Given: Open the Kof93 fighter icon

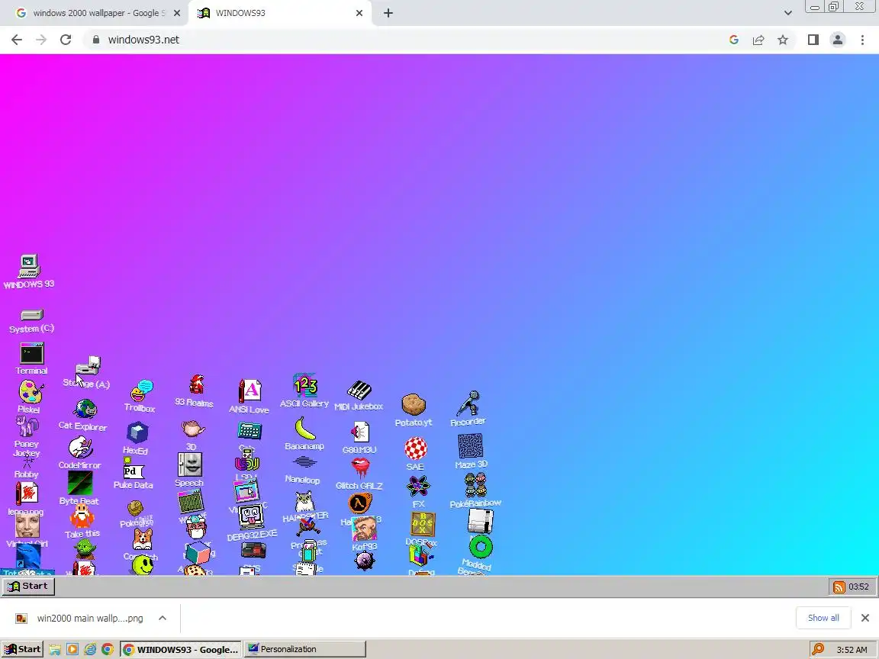Looking at the screenshot, I should [365, 529].
